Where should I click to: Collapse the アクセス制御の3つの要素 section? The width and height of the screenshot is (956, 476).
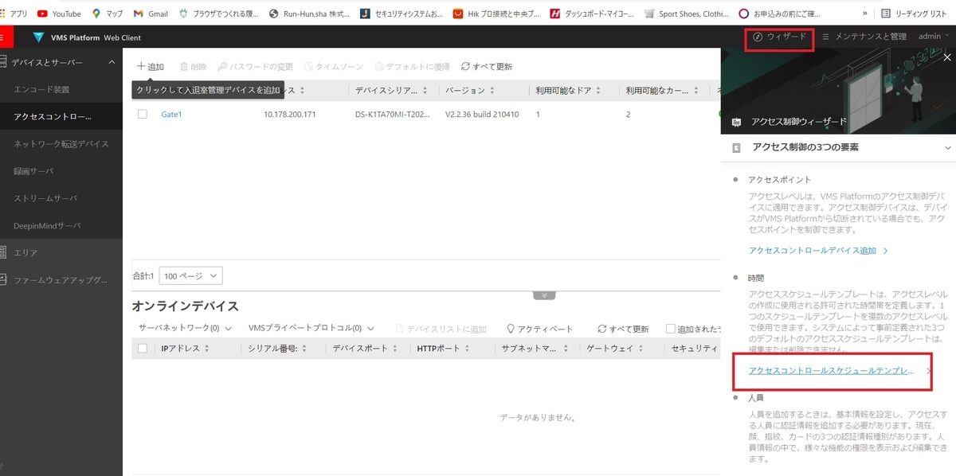947,147
